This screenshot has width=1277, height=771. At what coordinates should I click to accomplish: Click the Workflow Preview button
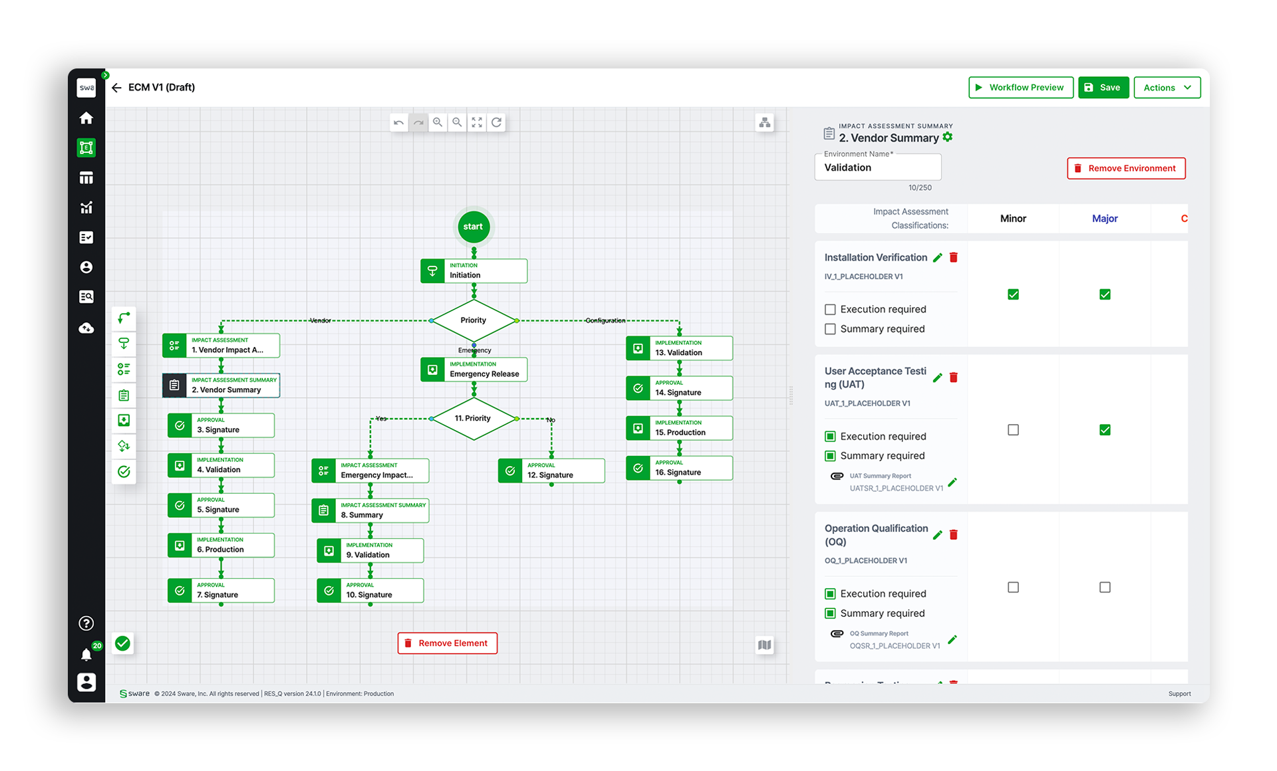point(1021,88)
